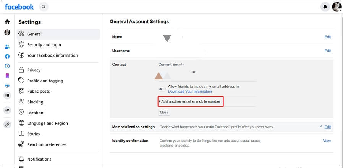Click the search magnifier icon
Viewport: 343px width, 168px height.
44,7
